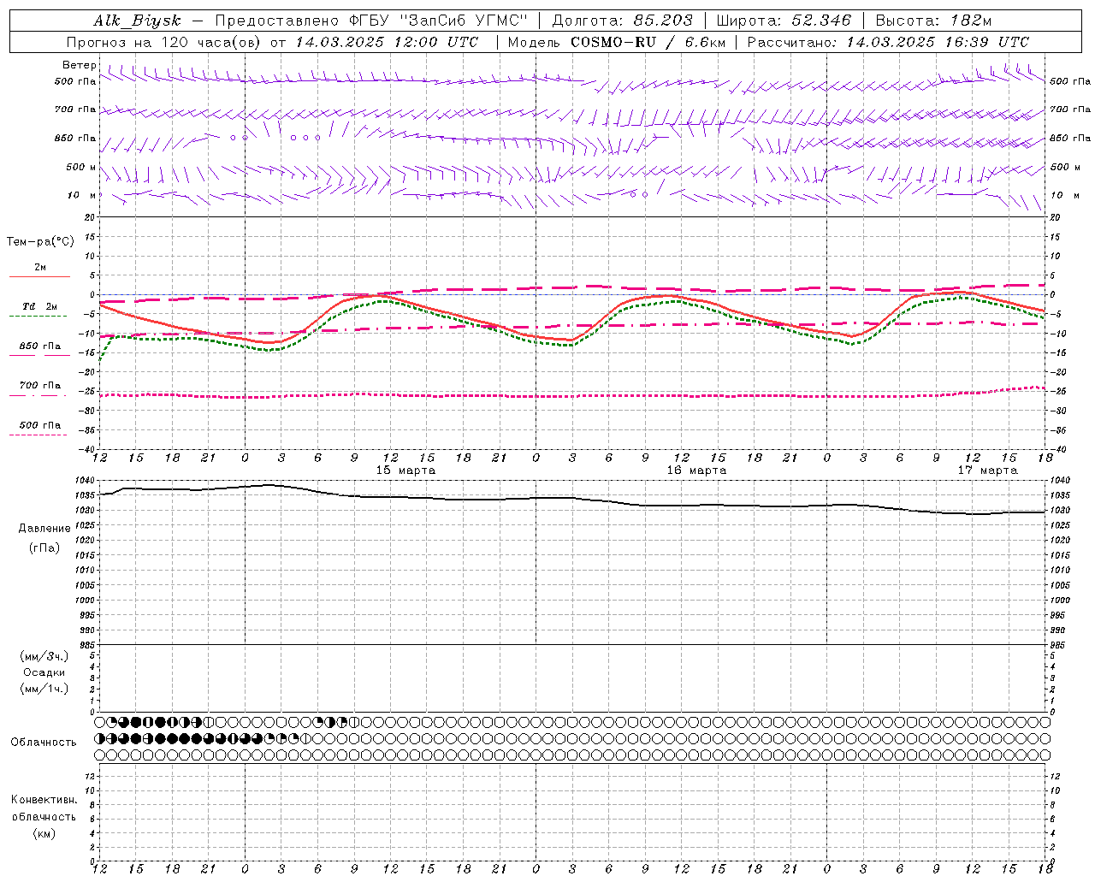Select the "2м" temperature legend label
The width and height of the screenshot is (1095, 876).
tap(40, 268)
